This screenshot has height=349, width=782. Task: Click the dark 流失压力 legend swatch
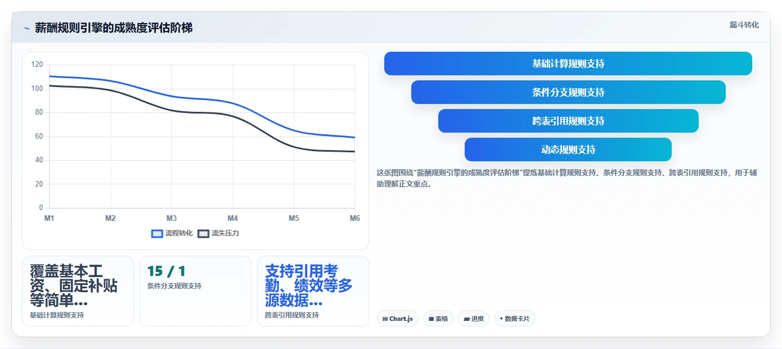203,234
